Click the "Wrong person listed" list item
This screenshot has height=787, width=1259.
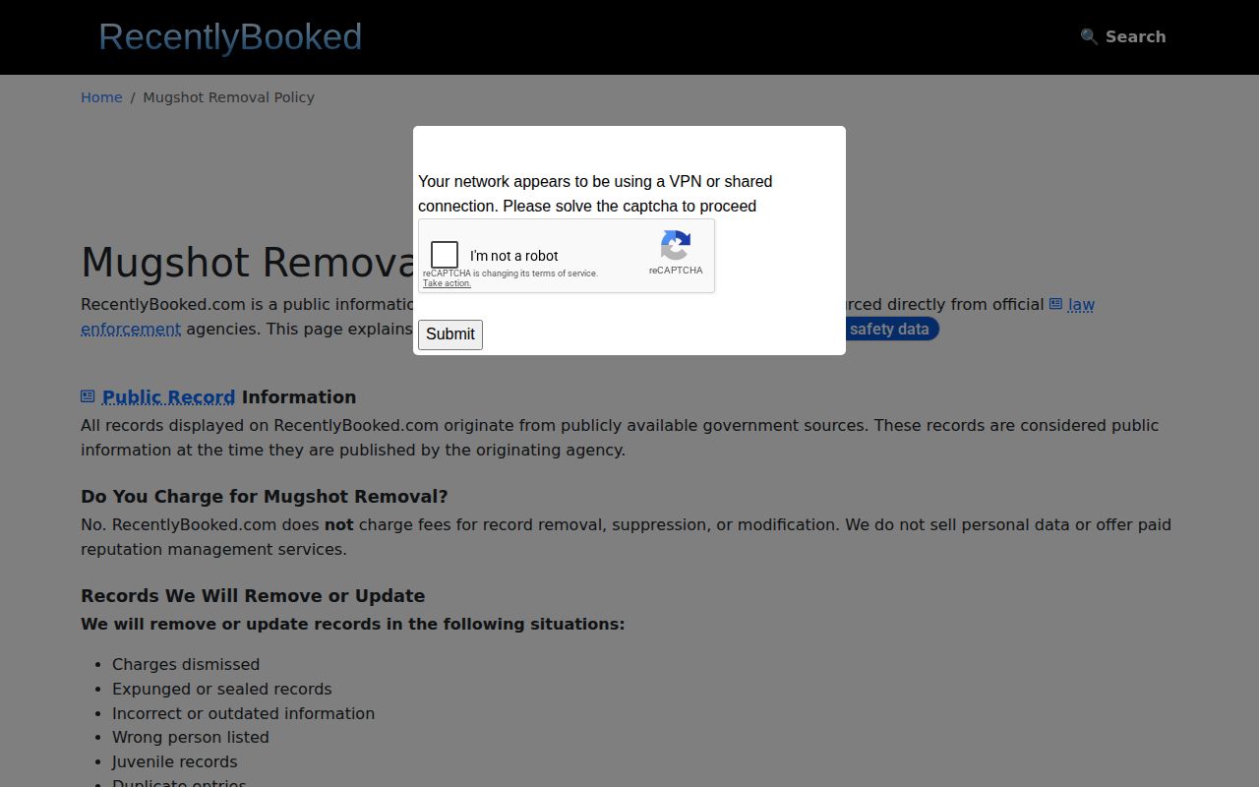point(191,738)
